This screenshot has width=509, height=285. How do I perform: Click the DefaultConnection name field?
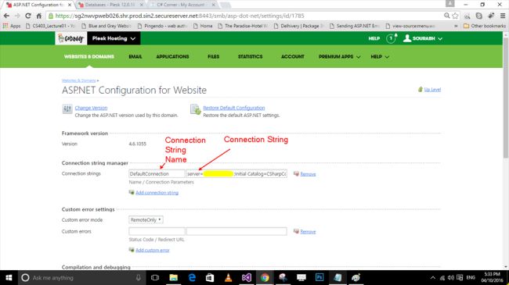click(157, 173)
